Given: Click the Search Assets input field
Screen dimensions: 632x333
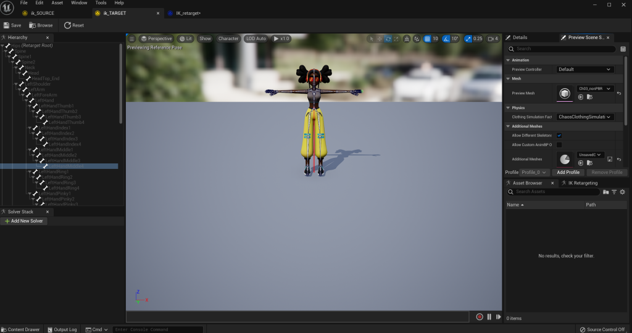Looking at the screenshot, I should [x=553, y=192].
